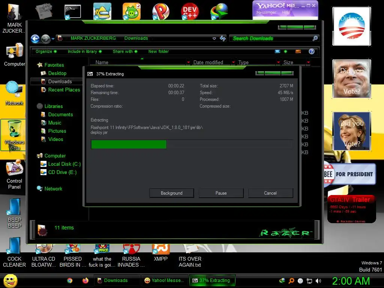Viewport: 384px width, 288px height.
Task: Open the Share with menu
Action: click(x=125, y=51)
